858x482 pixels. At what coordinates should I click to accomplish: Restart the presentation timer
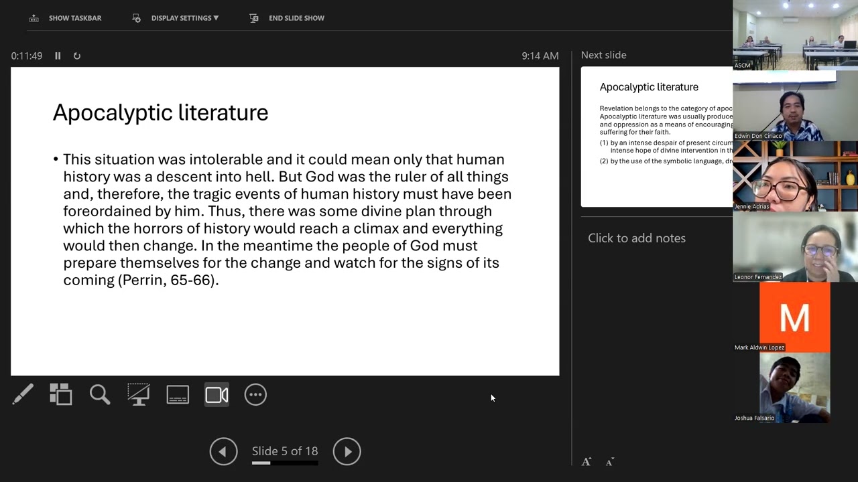pos(77,56)
